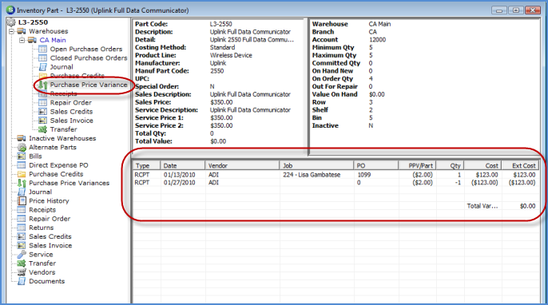
Task: Collapse the Warehouses tree node
Action: tap(11, 31)
